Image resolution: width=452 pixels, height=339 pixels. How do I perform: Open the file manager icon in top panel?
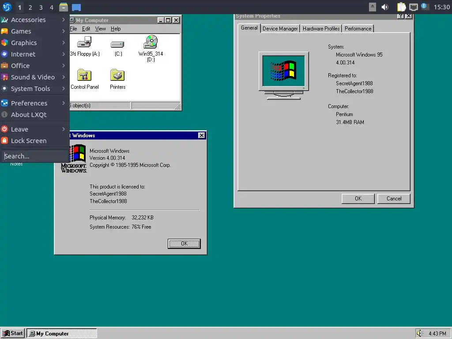click(x=64, y=7)
